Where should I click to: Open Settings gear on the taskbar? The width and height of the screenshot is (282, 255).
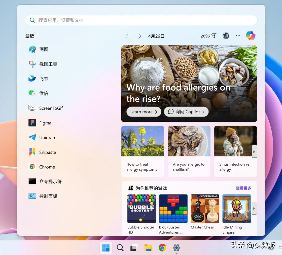(177, 248)
